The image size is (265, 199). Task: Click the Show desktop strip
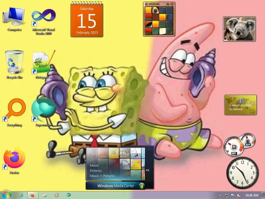[x=263, y=195]
